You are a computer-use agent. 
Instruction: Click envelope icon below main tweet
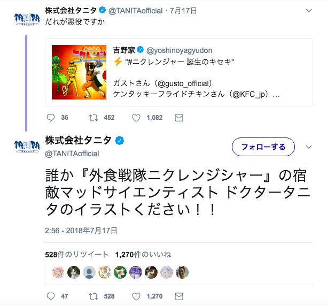(179, 296)
